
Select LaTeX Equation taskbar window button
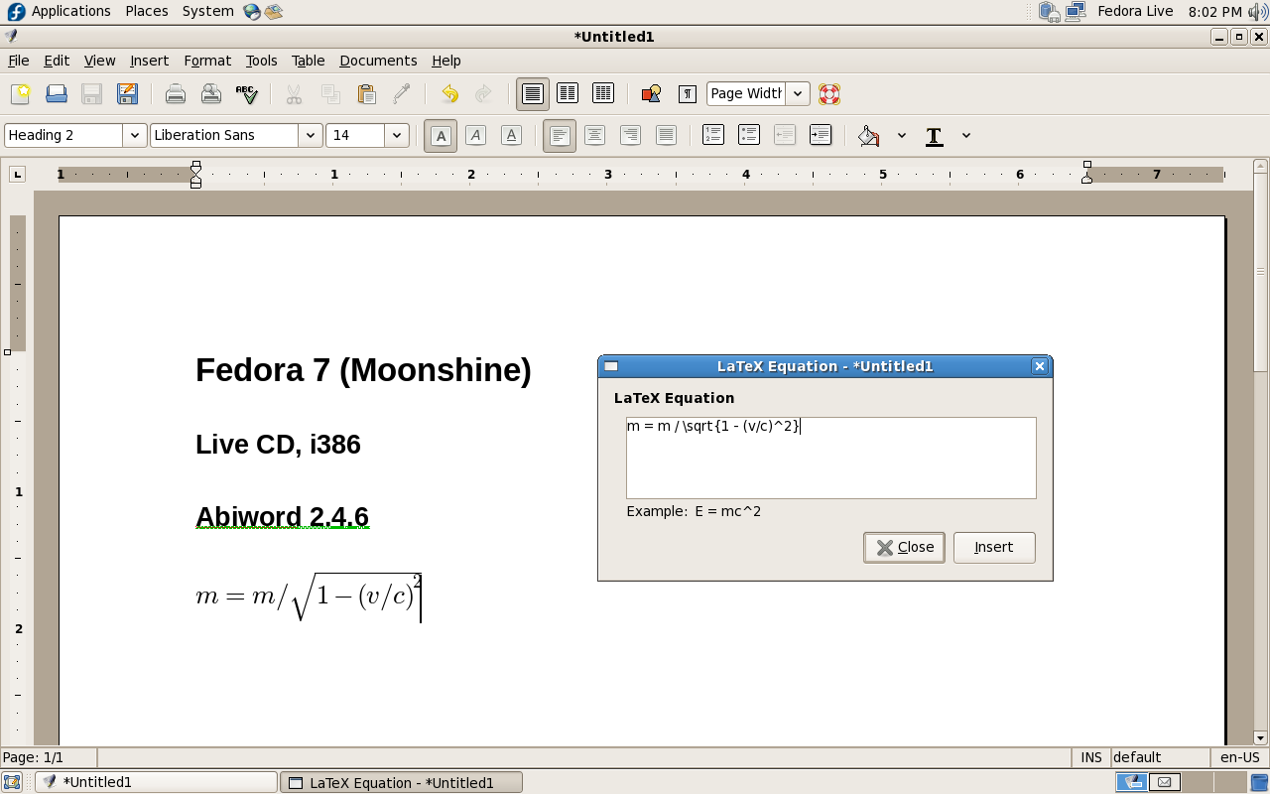[401, 782]
